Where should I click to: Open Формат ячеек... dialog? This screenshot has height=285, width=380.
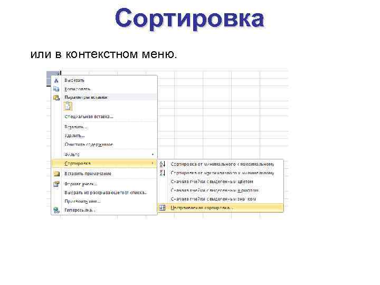(x=81, y=184)
